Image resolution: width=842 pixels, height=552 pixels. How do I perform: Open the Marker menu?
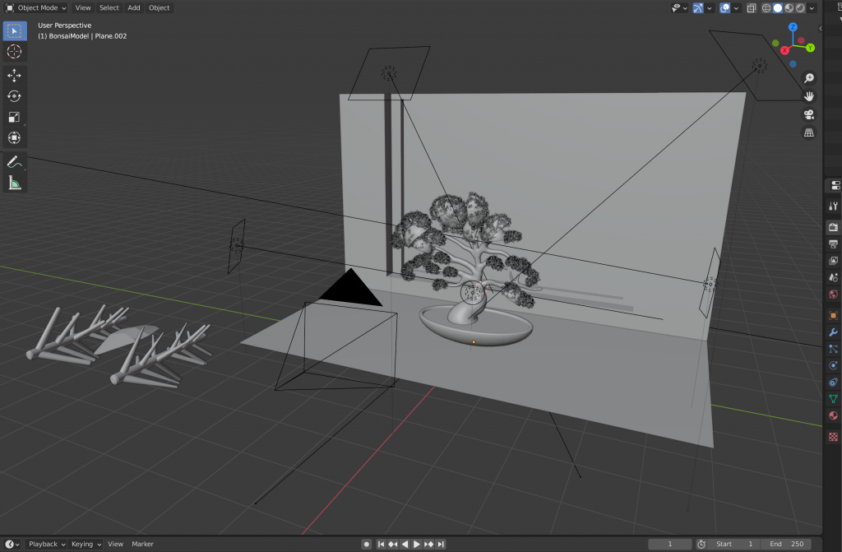click(x=143, y=544)
